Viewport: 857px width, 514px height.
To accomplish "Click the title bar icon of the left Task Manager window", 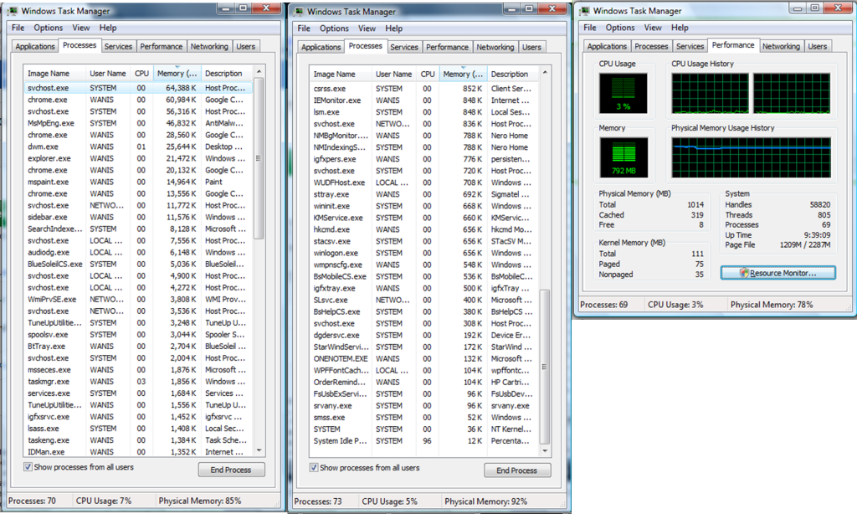I will point(12,11).
